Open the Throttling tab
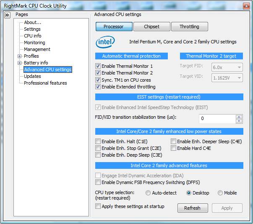The height and width of the screenshot is (224, 253). pyautogui.click(x=189, y=27)
